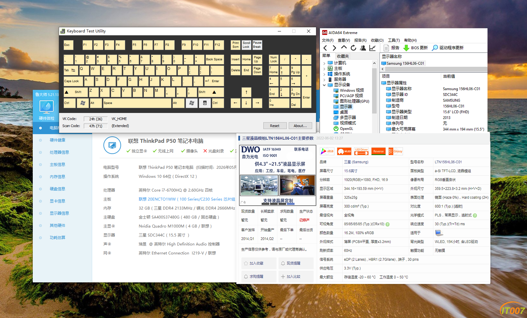Expand the 操作系统 tree node

324,74
